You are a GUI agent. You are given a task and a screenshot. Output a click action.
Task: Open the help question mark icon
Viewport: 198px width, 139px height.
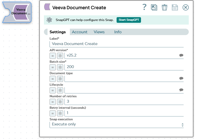coord(144,7)
